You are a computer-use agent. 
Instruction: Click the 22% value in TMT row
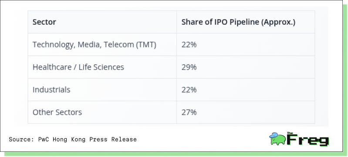coord(189,45)
